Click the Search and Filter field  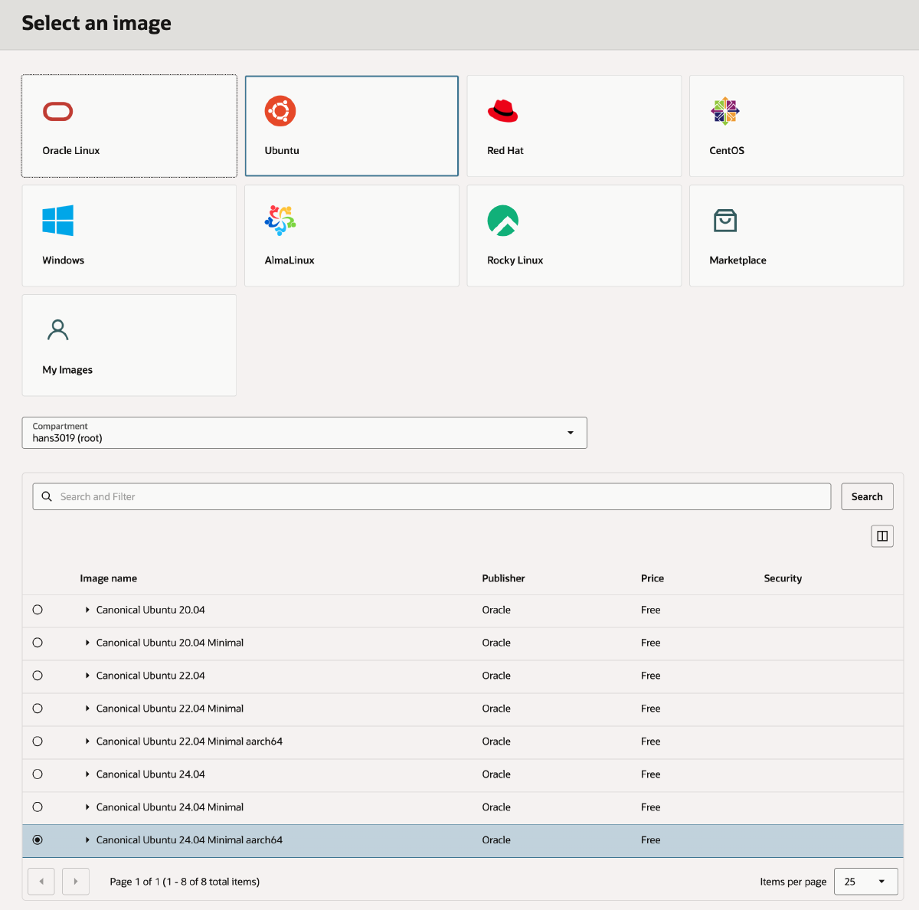point(432,496)
